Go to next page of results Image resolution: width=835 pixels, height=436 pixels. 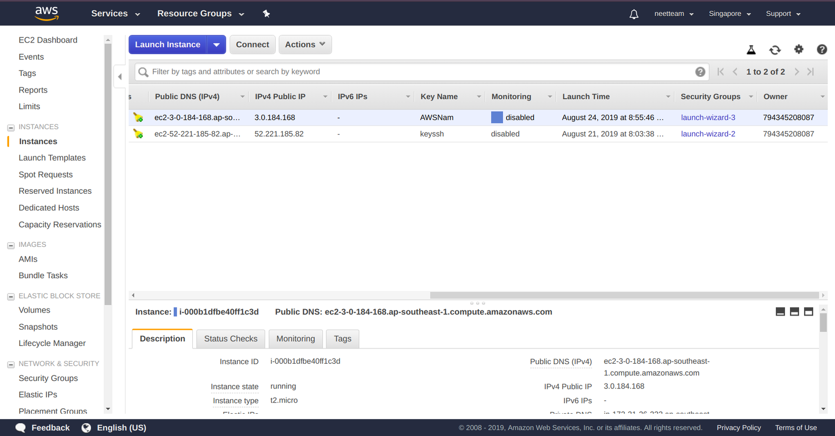[797, 72]
